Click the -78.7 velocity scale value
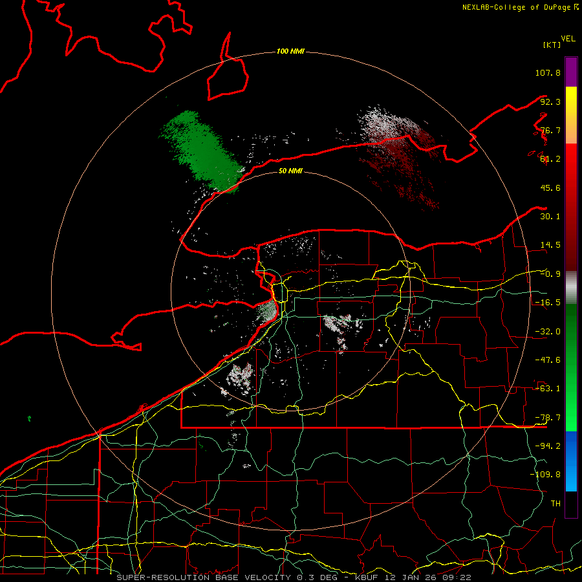The width and height of the screenshot is (582, 582). click(548, 418)
